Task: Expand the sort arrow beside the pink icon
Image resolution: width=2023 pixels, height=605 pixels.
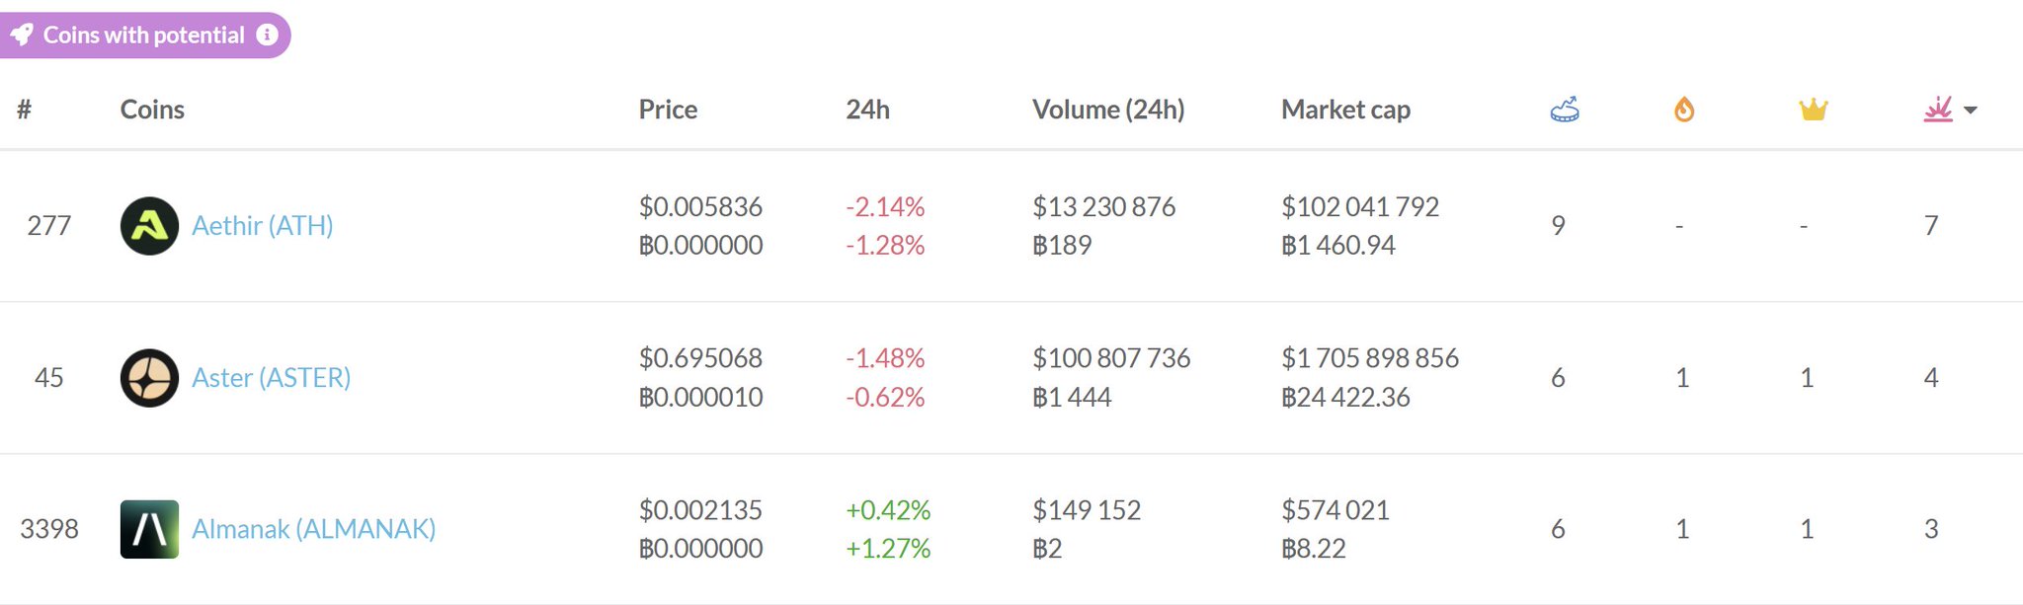Action: click(x=1971, y=111)
